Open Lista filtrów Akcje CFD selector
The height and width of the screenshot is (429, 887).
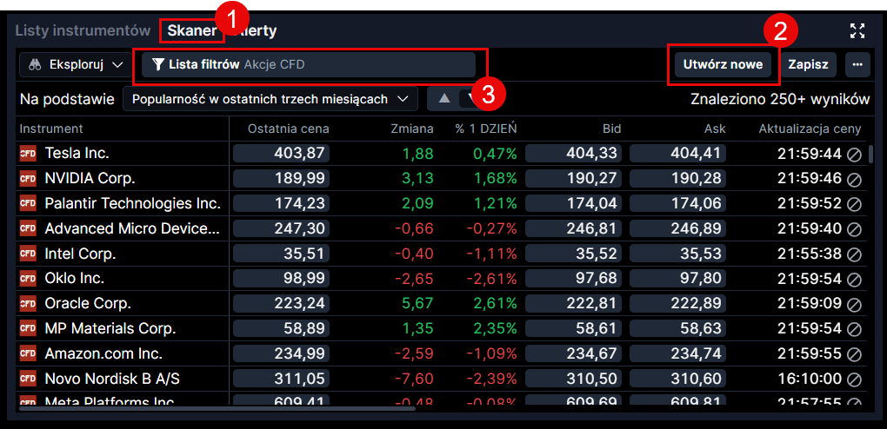309,64
